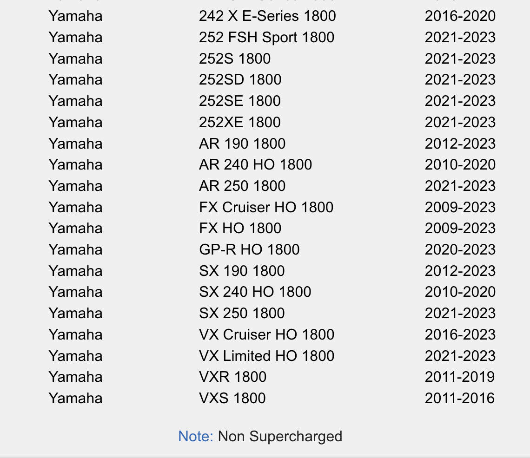The width and height of the screenshot is (530, 458).
Task: Select the VXR 1800 model text
Action: point(232,377)
